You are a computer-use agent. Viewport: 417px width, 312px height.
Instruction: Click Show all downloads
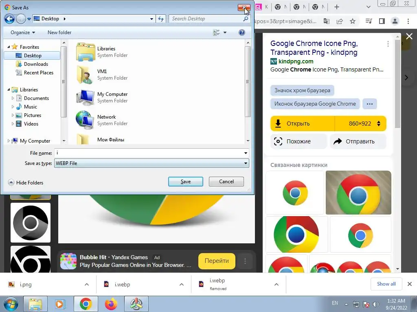(386, 284)
